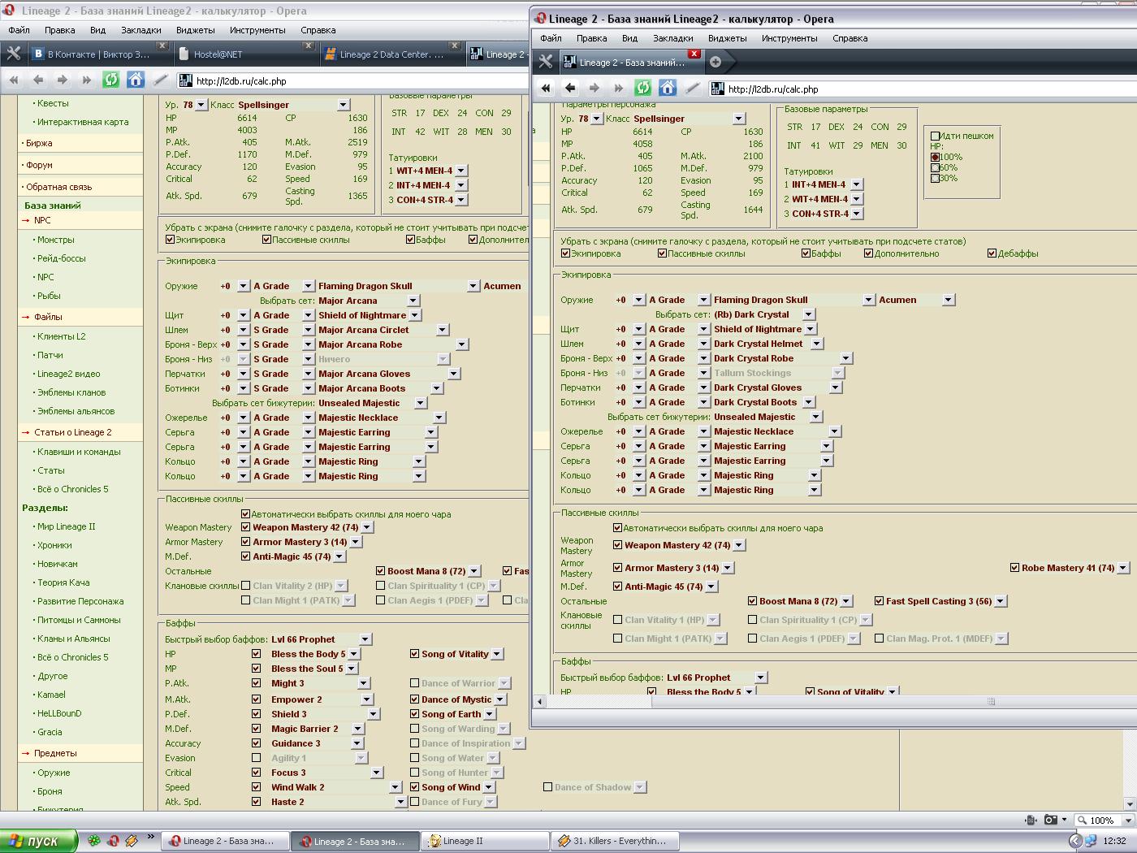Select the HP 60% radio option
This screenshot has height=853, width=1137.
click(936, 167)
